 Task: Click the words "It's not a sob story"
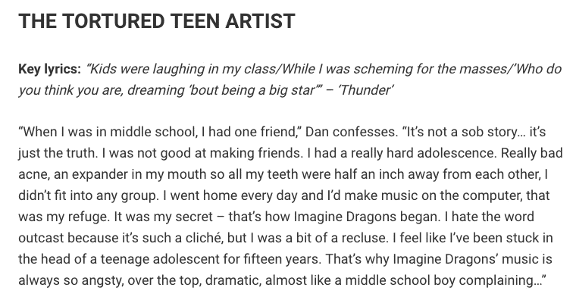(x=465, y=132)
